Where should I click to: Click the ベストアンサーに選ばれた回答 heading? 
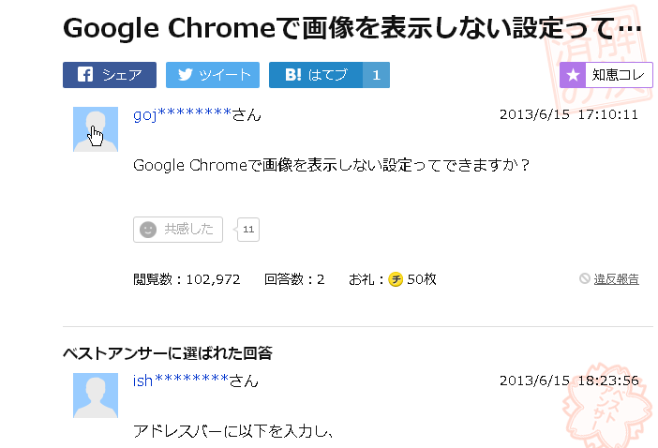168,353
